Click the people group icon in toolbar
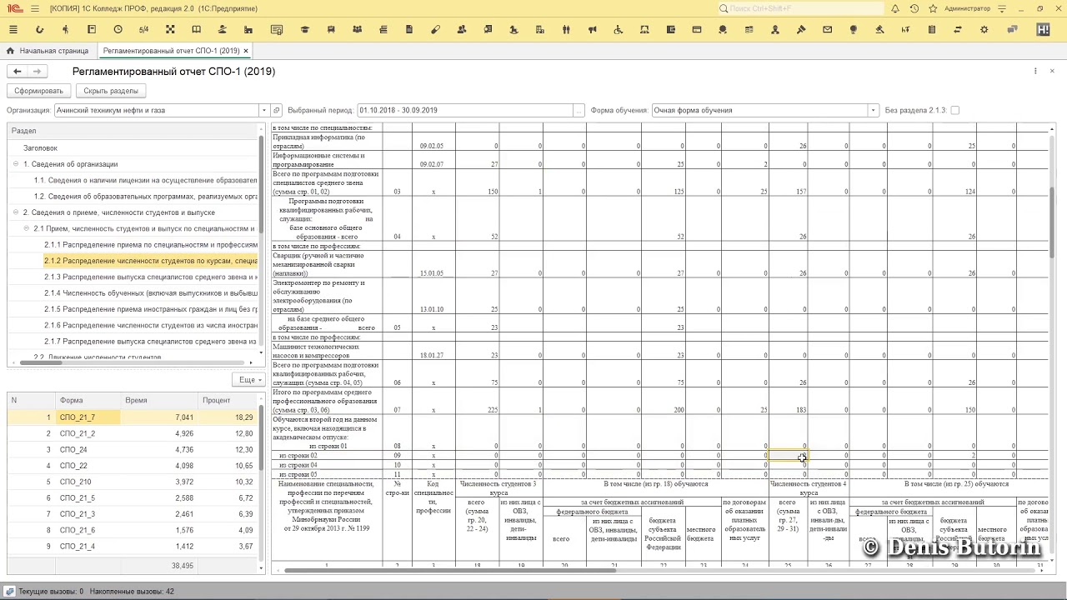 point(357,29)
